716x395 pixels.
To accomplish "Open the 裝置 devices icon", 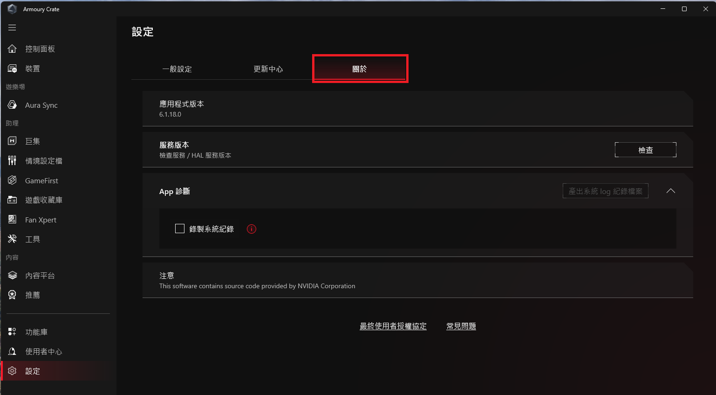I will click(12, 69).
